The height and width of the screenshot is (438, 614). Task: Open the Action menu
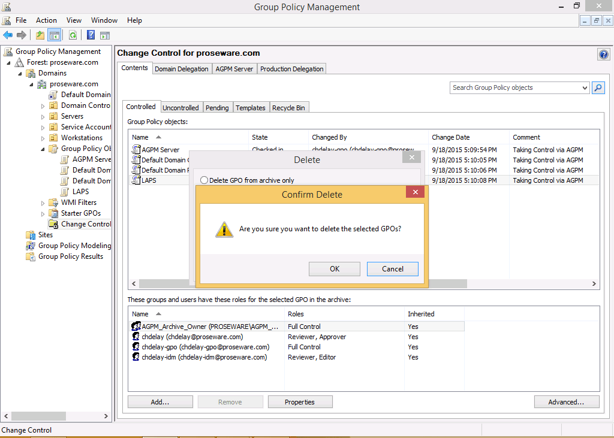(x=46, y=20)
